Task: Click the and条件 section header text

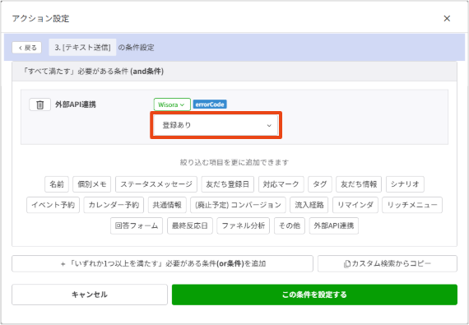Action: pos(93,71)
